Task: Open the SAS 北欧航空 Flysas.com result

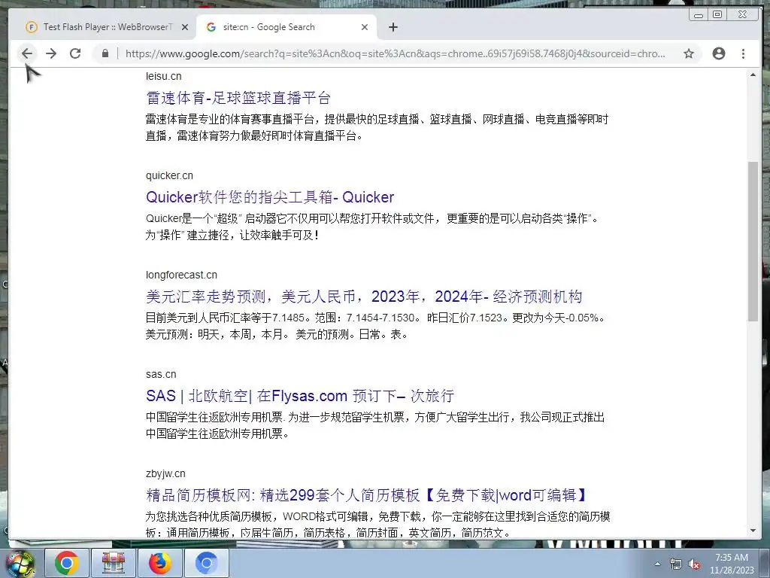Action: (299, 396)
